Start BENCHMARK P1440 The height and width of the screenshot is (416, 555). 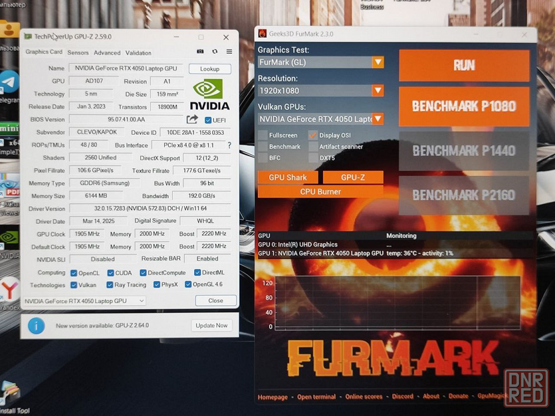(x=464, y=151)
